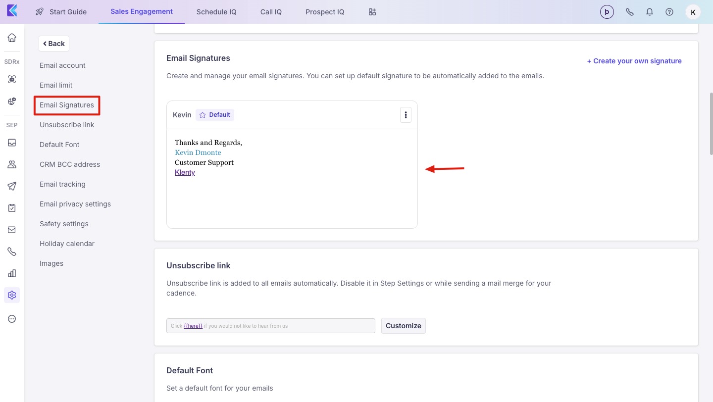
Task: Click Create your own signature link
Action: [634, 61]
